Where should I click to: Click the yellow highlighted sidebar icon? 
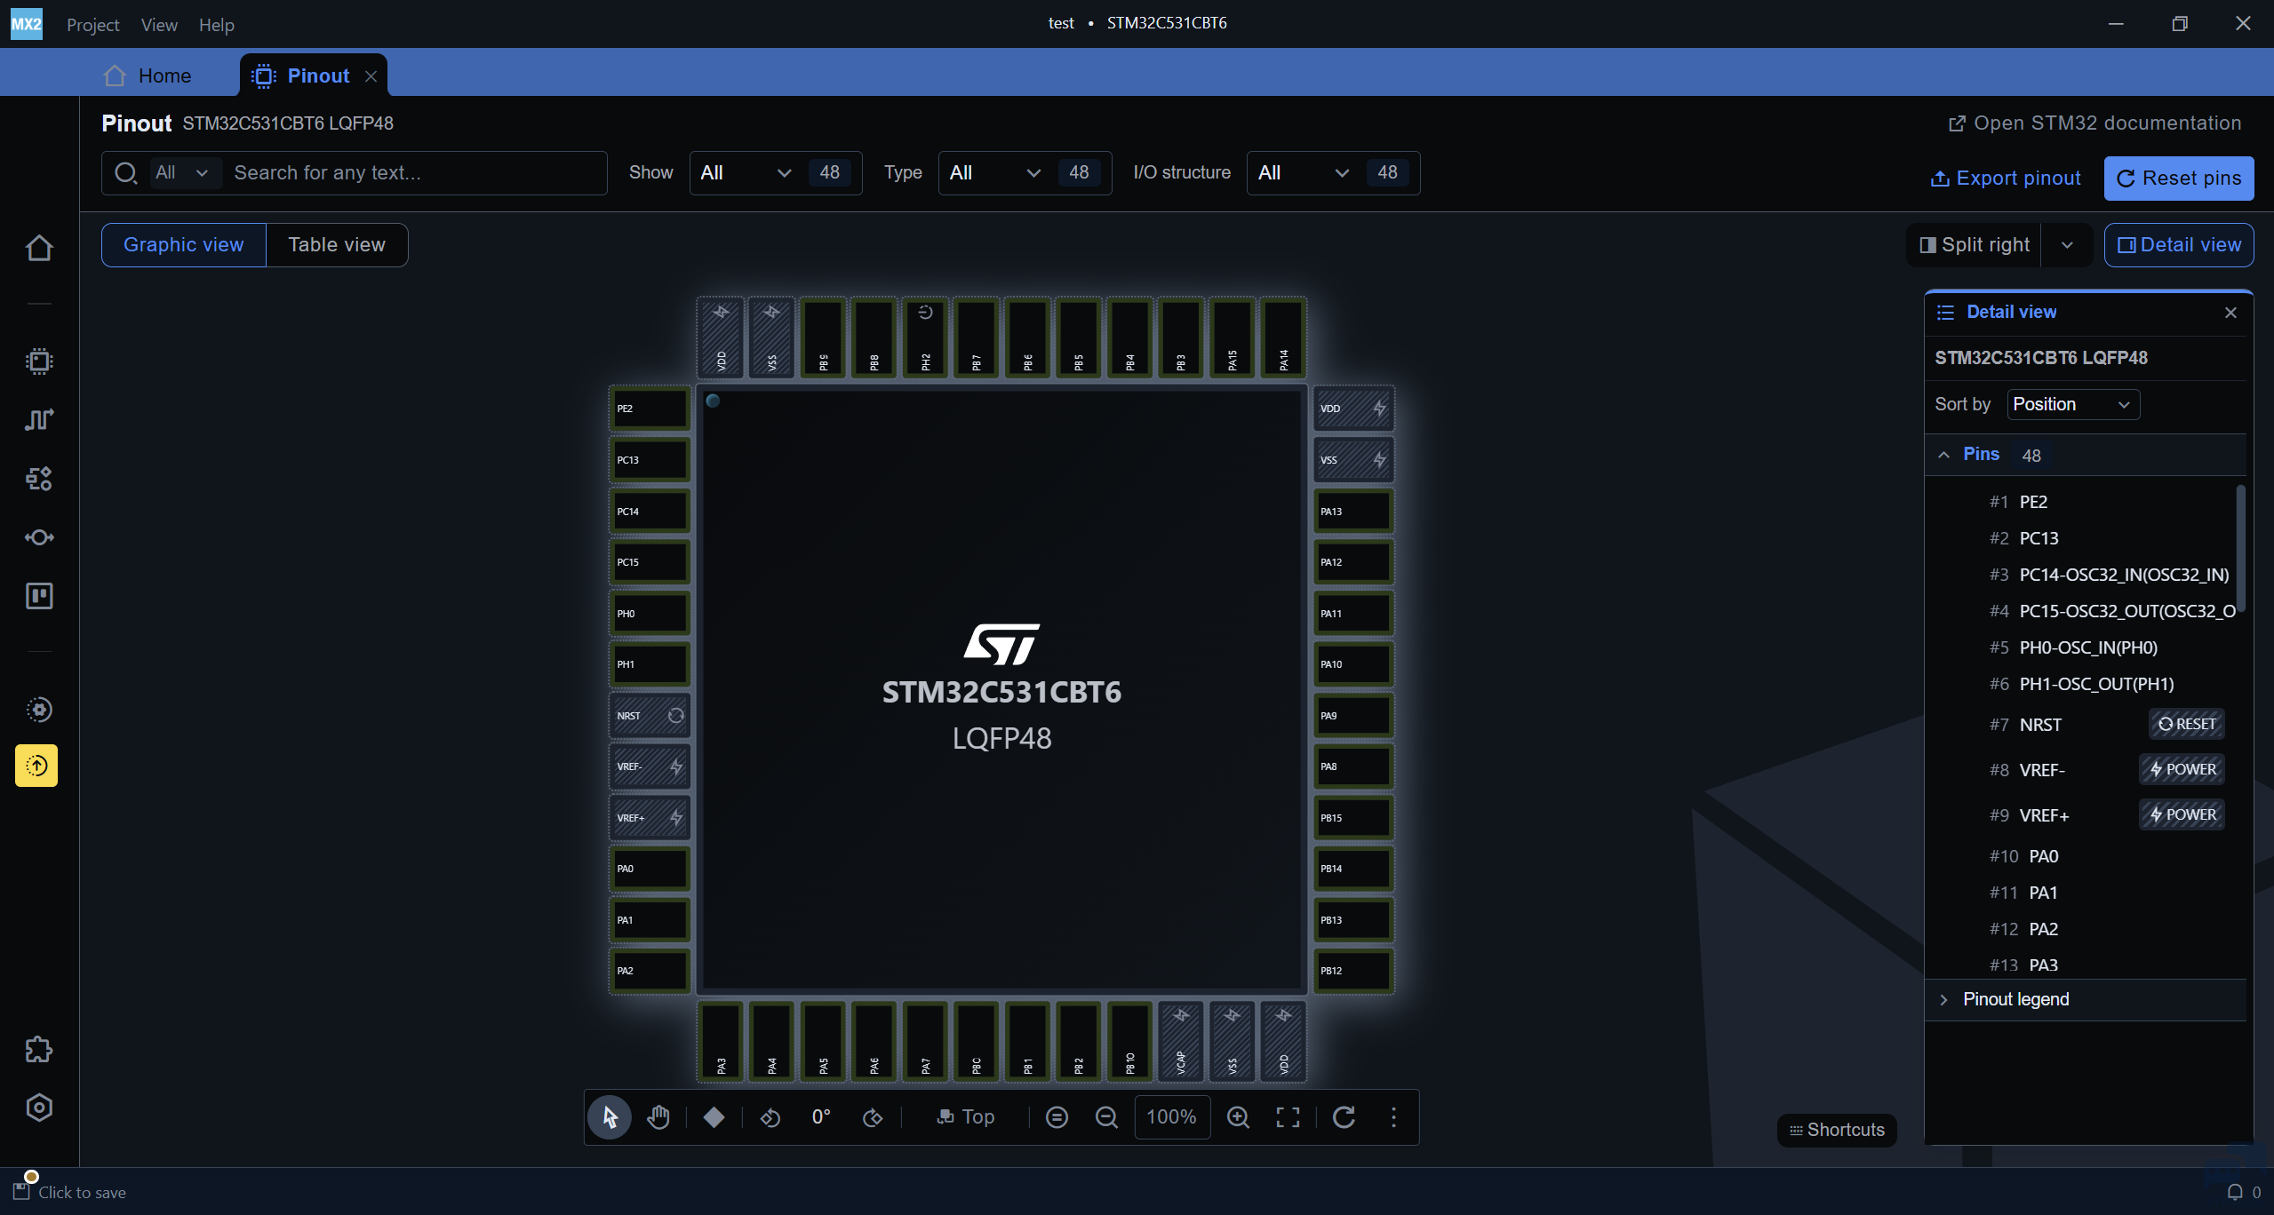(36, 766)
